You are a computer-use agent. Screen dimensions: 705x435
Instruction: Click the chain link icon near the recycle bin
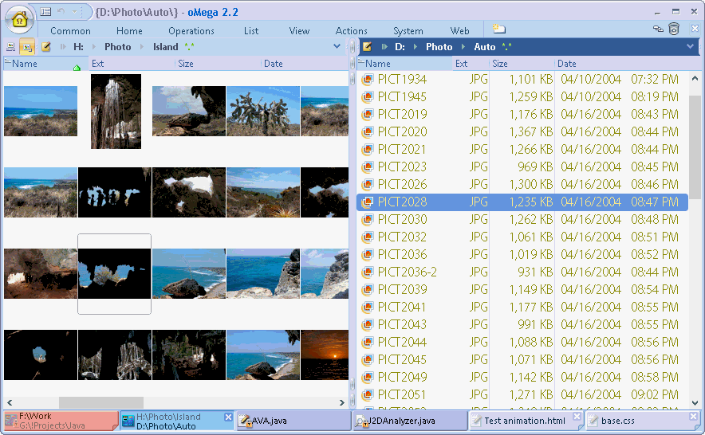[658, 29]
